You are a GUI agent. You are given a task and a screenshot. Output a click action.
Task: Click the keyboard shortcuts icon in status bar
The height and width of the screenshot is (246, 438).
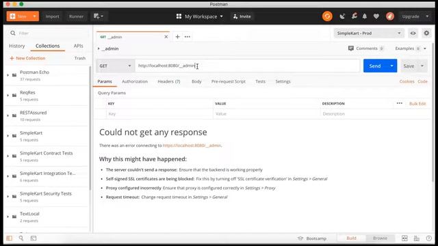[x=417, y=238]
